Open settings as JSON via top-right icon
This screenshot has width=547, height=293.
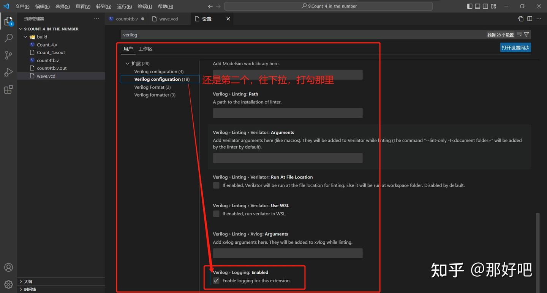520,19
